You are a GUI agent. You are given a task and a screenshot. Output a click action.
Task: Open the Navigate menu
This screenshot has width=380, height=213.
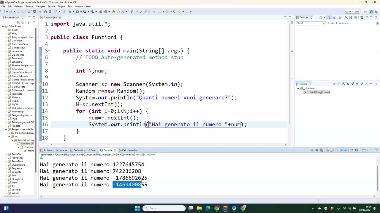pyautogui.click(x=40, y=6)
